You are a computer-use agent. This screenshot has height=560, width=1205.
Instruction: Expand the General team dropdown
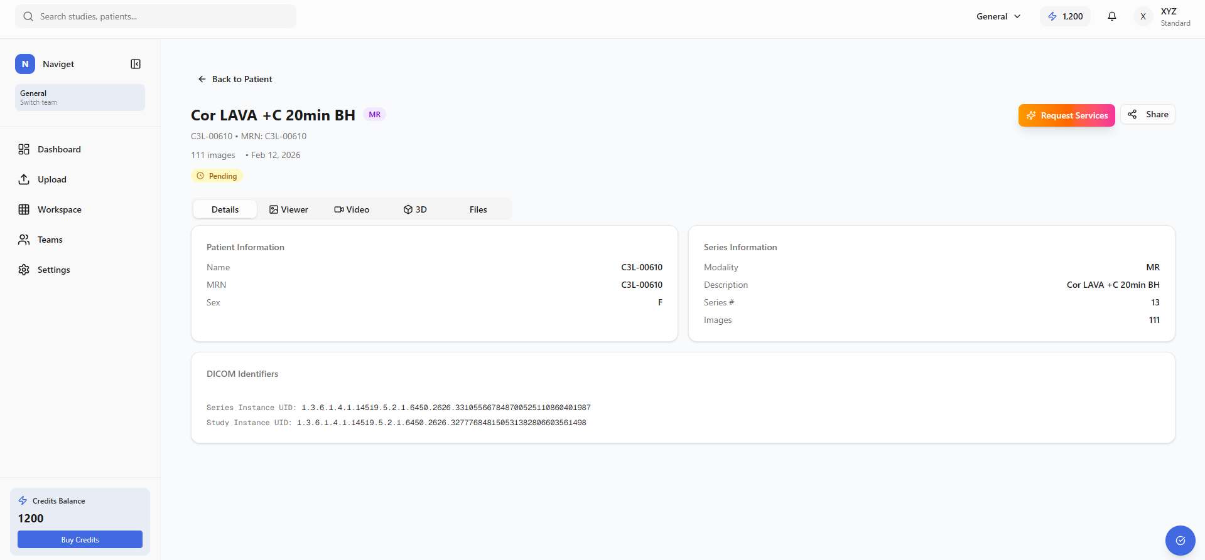(x=998, y=16)
